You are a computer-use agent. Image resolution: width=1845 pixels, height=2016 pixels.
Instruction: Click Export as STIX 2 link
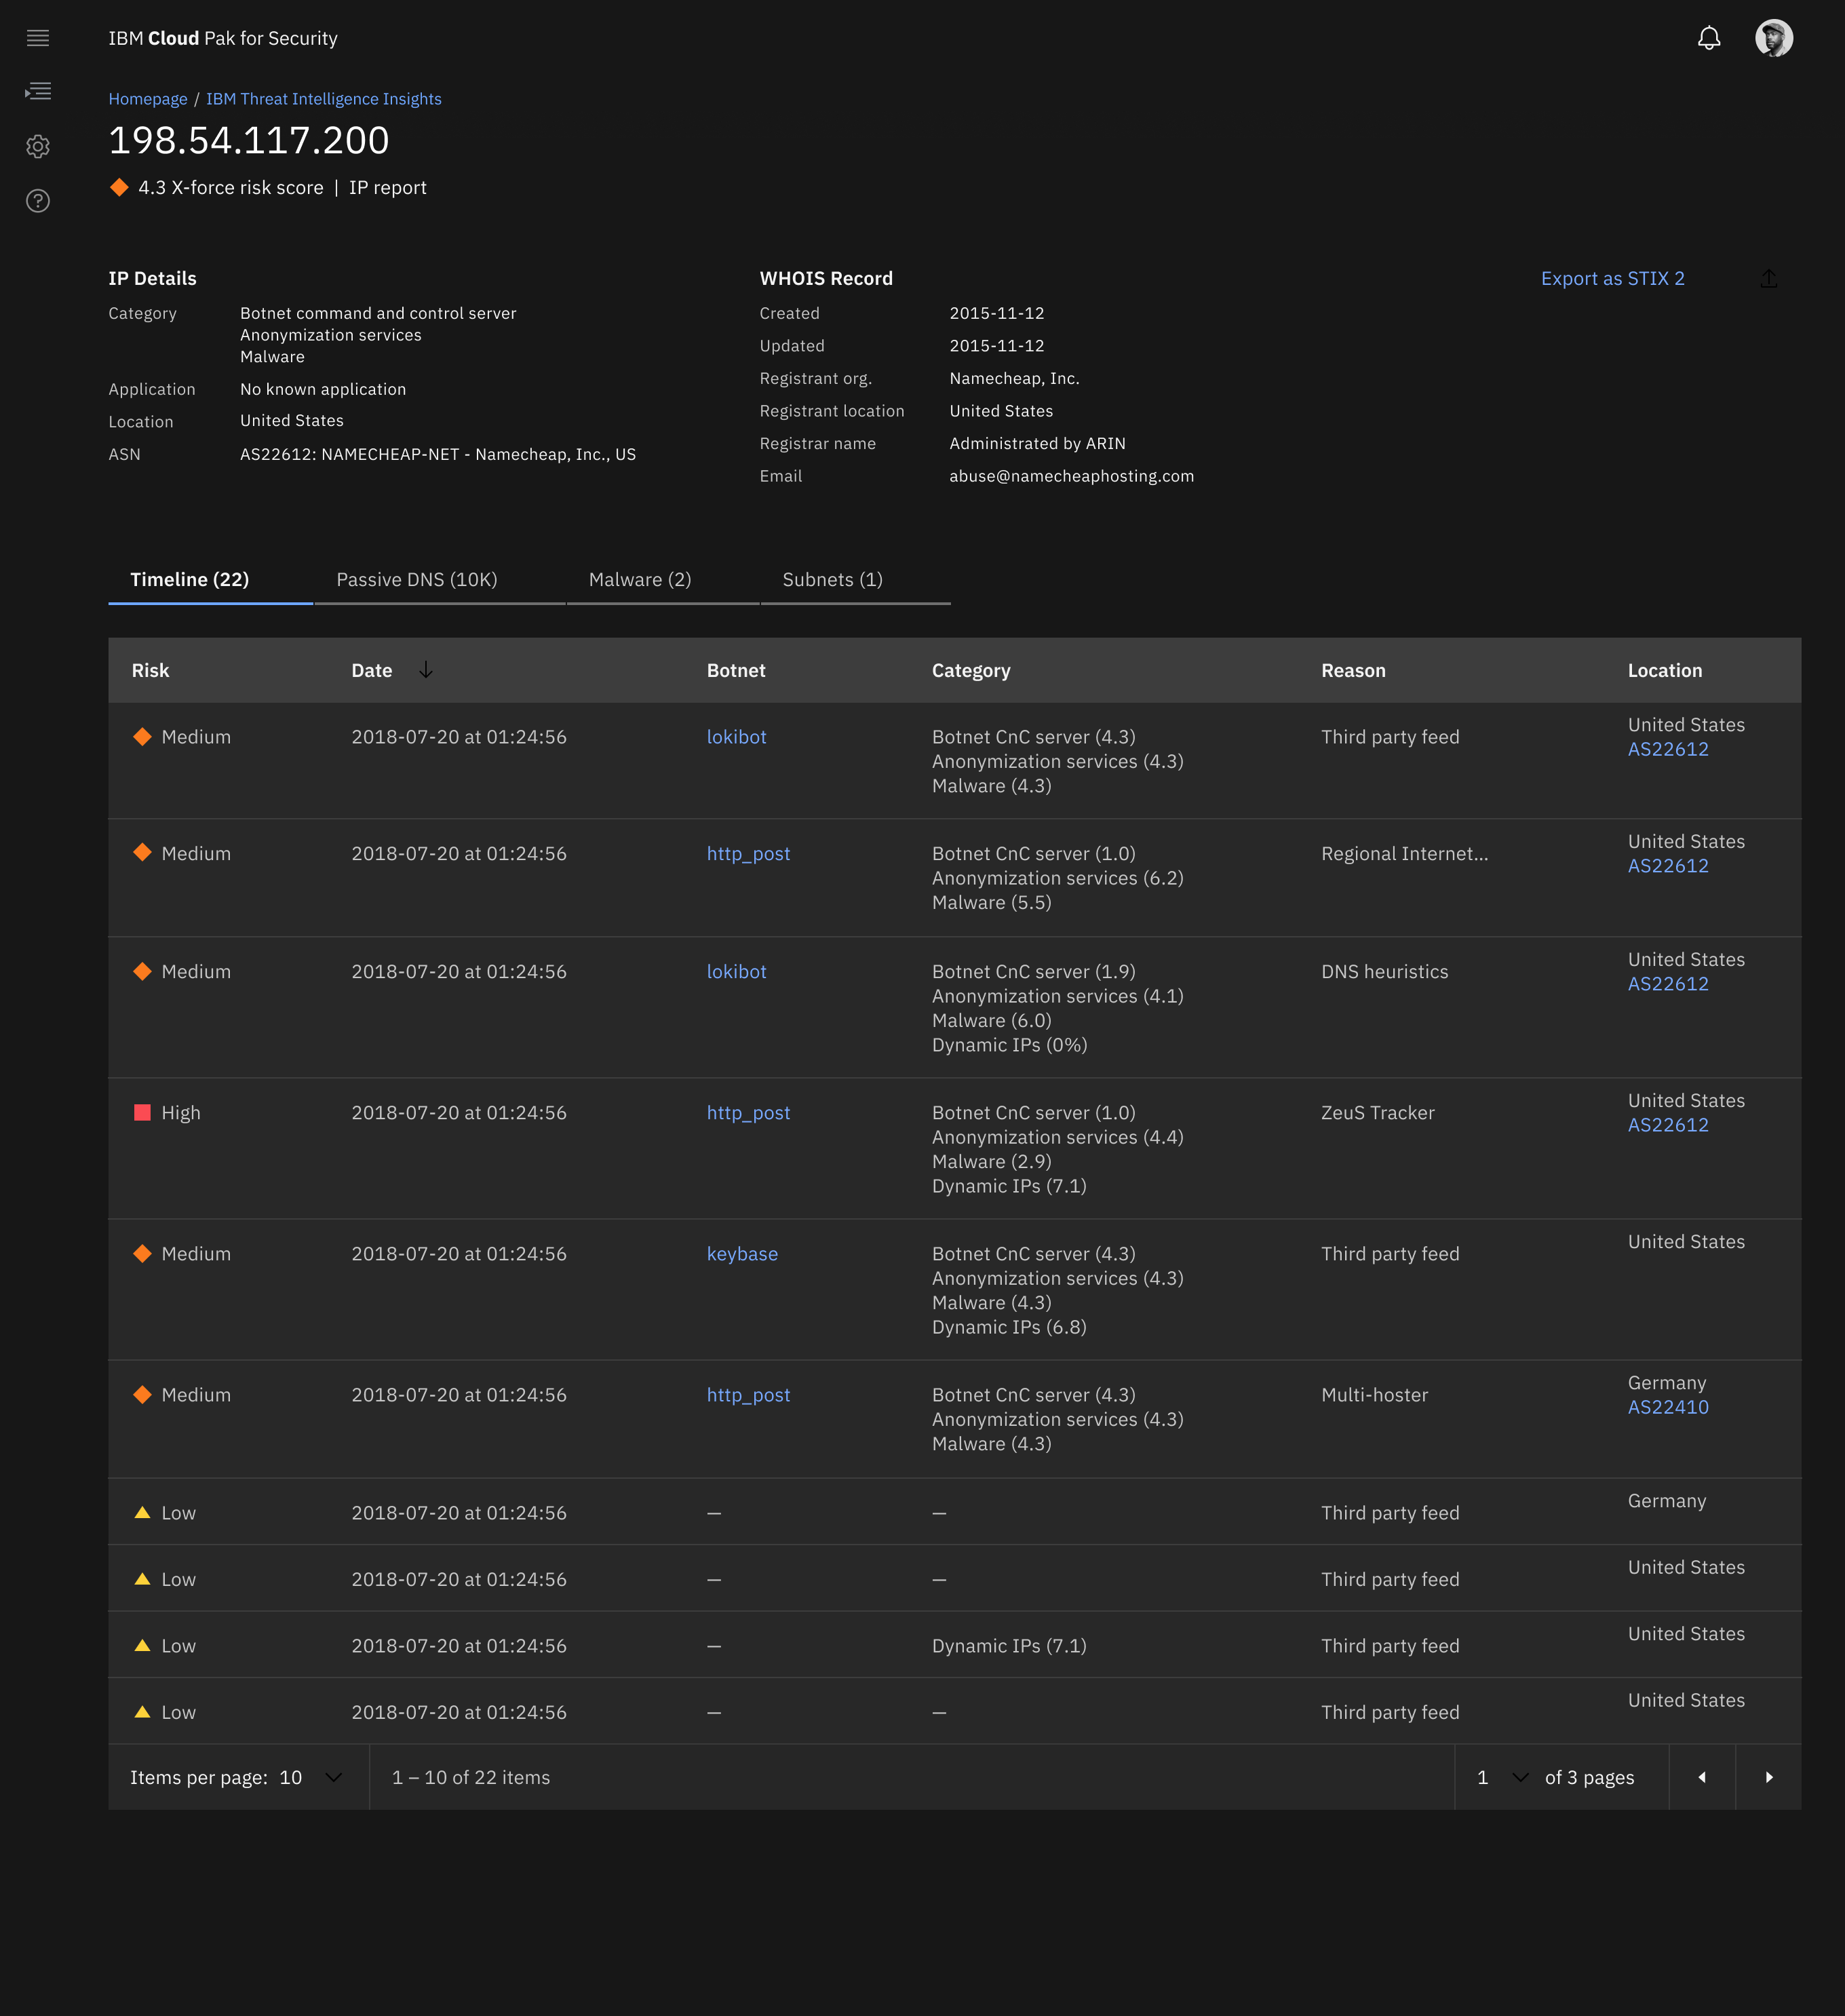(1612, 278)
